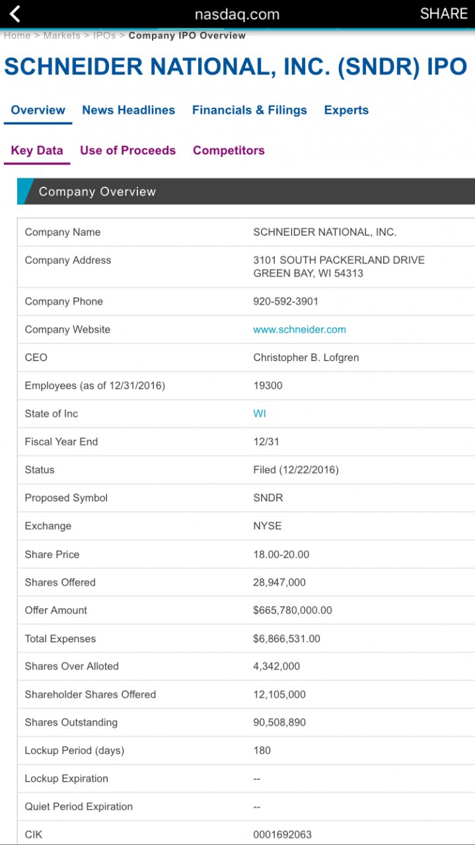Image resolution: width=475 pixels, height=845 pixels.
Task: Select the address 3101 SOUTH PACKERLAND DRIVE
Action: [339, 260]
